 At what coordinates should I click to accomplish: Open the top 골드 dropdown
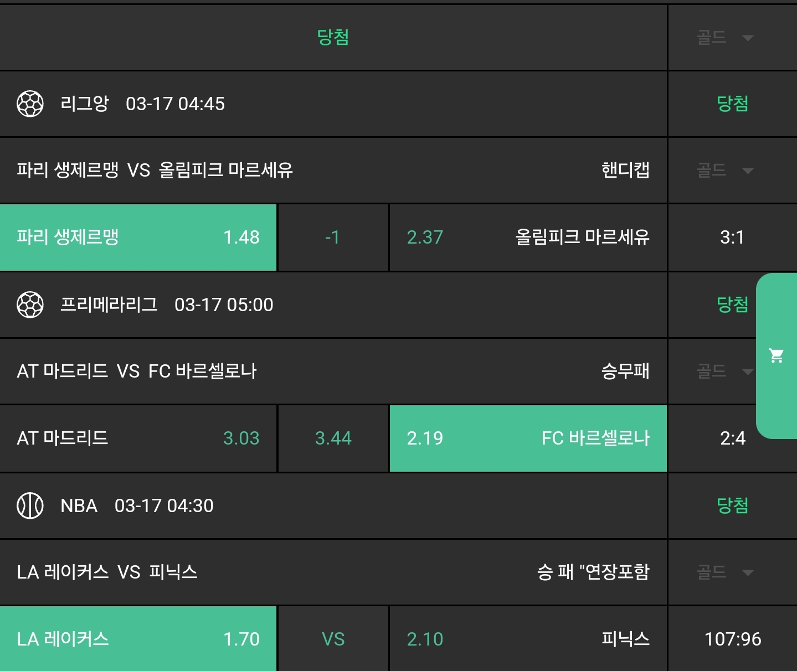pos(724,38)
